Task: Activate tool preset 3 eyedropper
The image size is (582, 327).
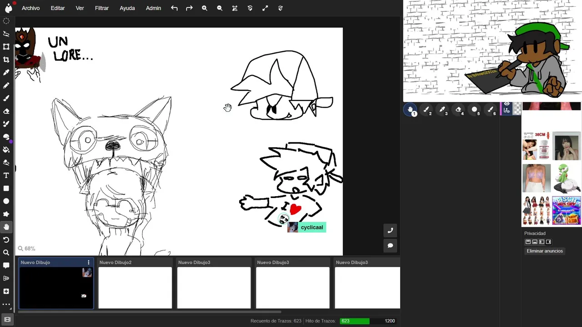Action: [442, 110]
